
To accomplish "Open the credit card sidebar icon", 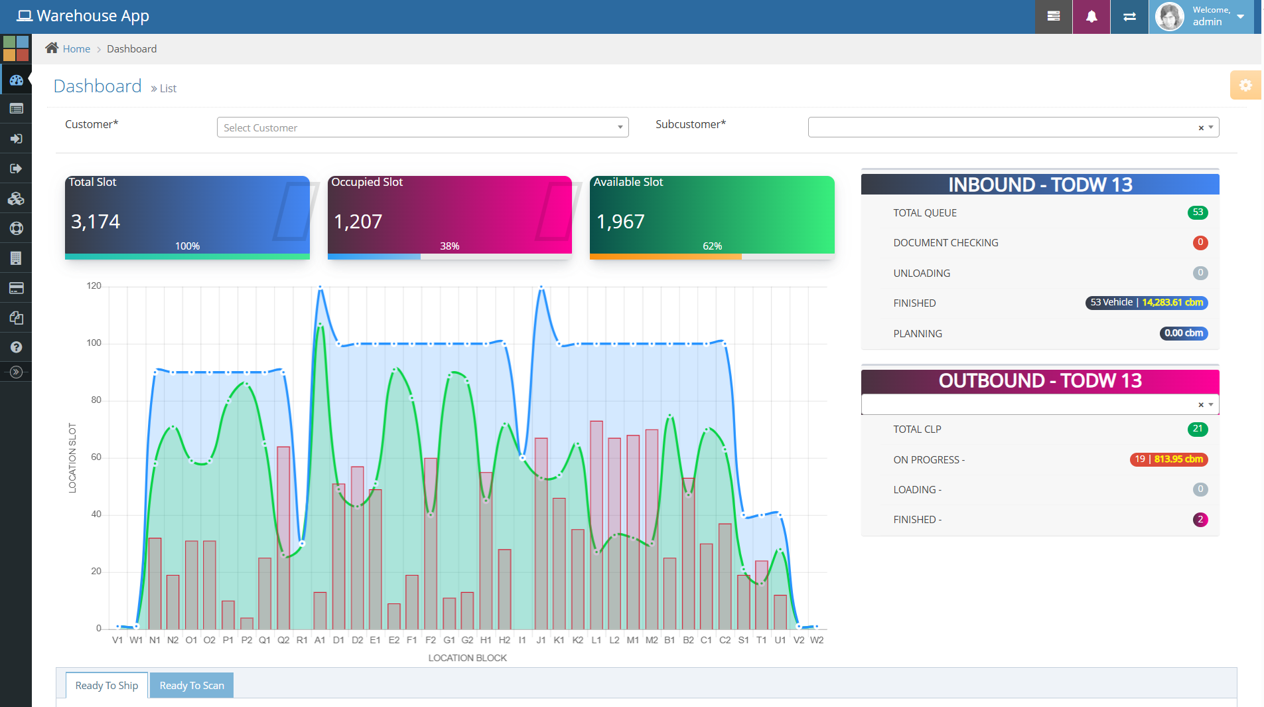I will (x=16, y=288).
